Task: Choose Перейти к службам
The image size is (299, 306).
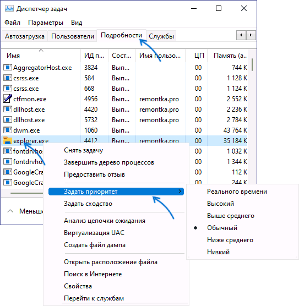Action: pyautogui.click(x=94, y=298)
